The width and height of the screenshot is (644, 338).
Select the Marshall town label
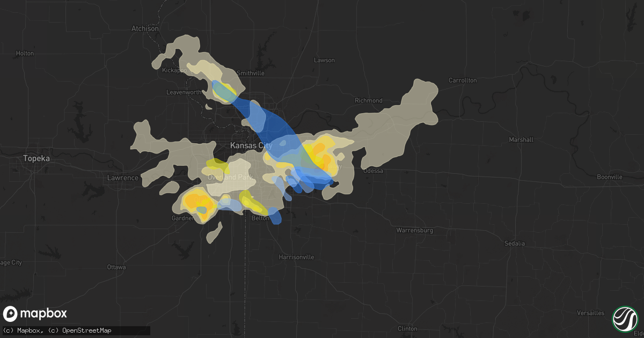click(x=521, y=139)
